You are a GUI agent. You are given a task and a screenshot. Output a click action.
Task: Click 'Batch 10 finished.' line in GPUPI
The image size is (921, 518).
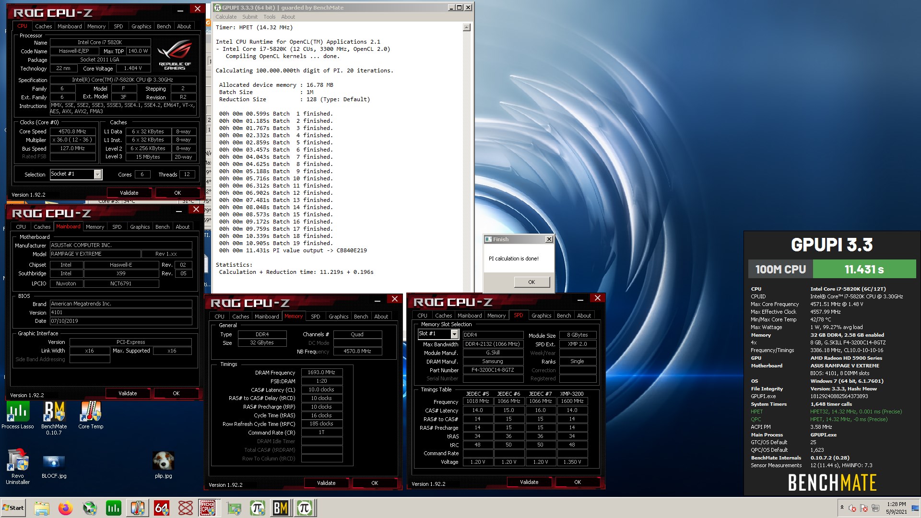coord(276,178)
